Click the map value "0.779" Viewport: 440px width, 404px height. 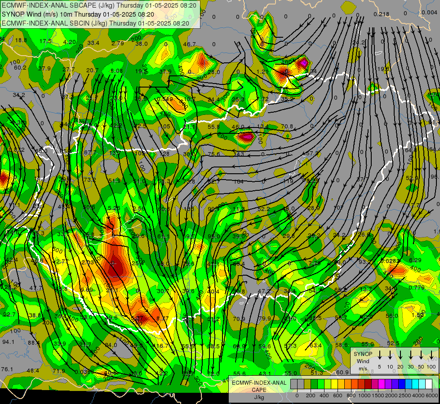pyautogui.click(x=417, y=287)
